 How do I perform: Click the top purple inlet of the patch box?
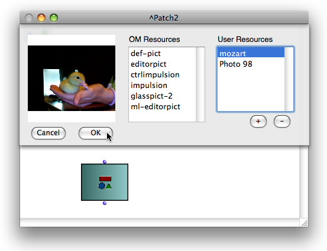coord(105,162)
